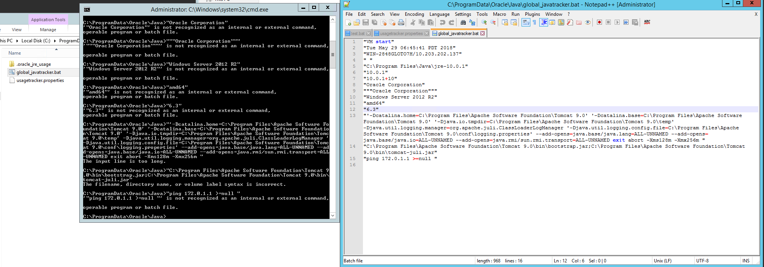Open Find with the binoculars icon
This screenshot has width=764, height=267.
(463, 23)
